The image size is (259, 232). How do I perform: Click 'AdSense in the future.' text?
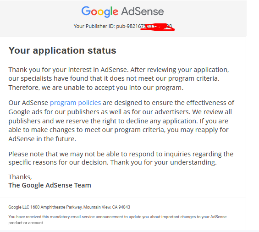point(42,139)
